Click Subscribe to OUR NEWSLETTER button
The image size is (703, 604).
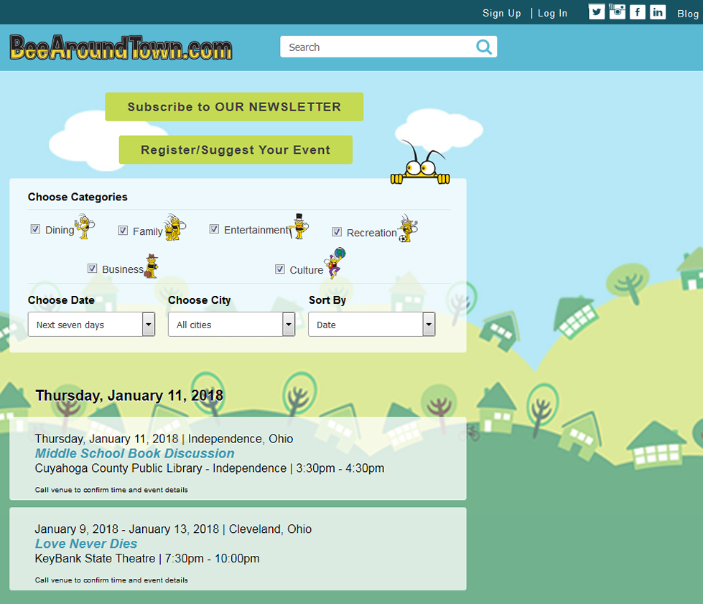(234, 106)
